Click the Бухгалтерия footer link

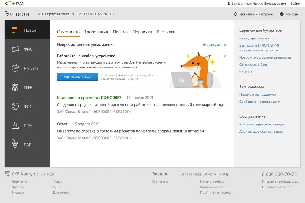click(x=62, y=193)
